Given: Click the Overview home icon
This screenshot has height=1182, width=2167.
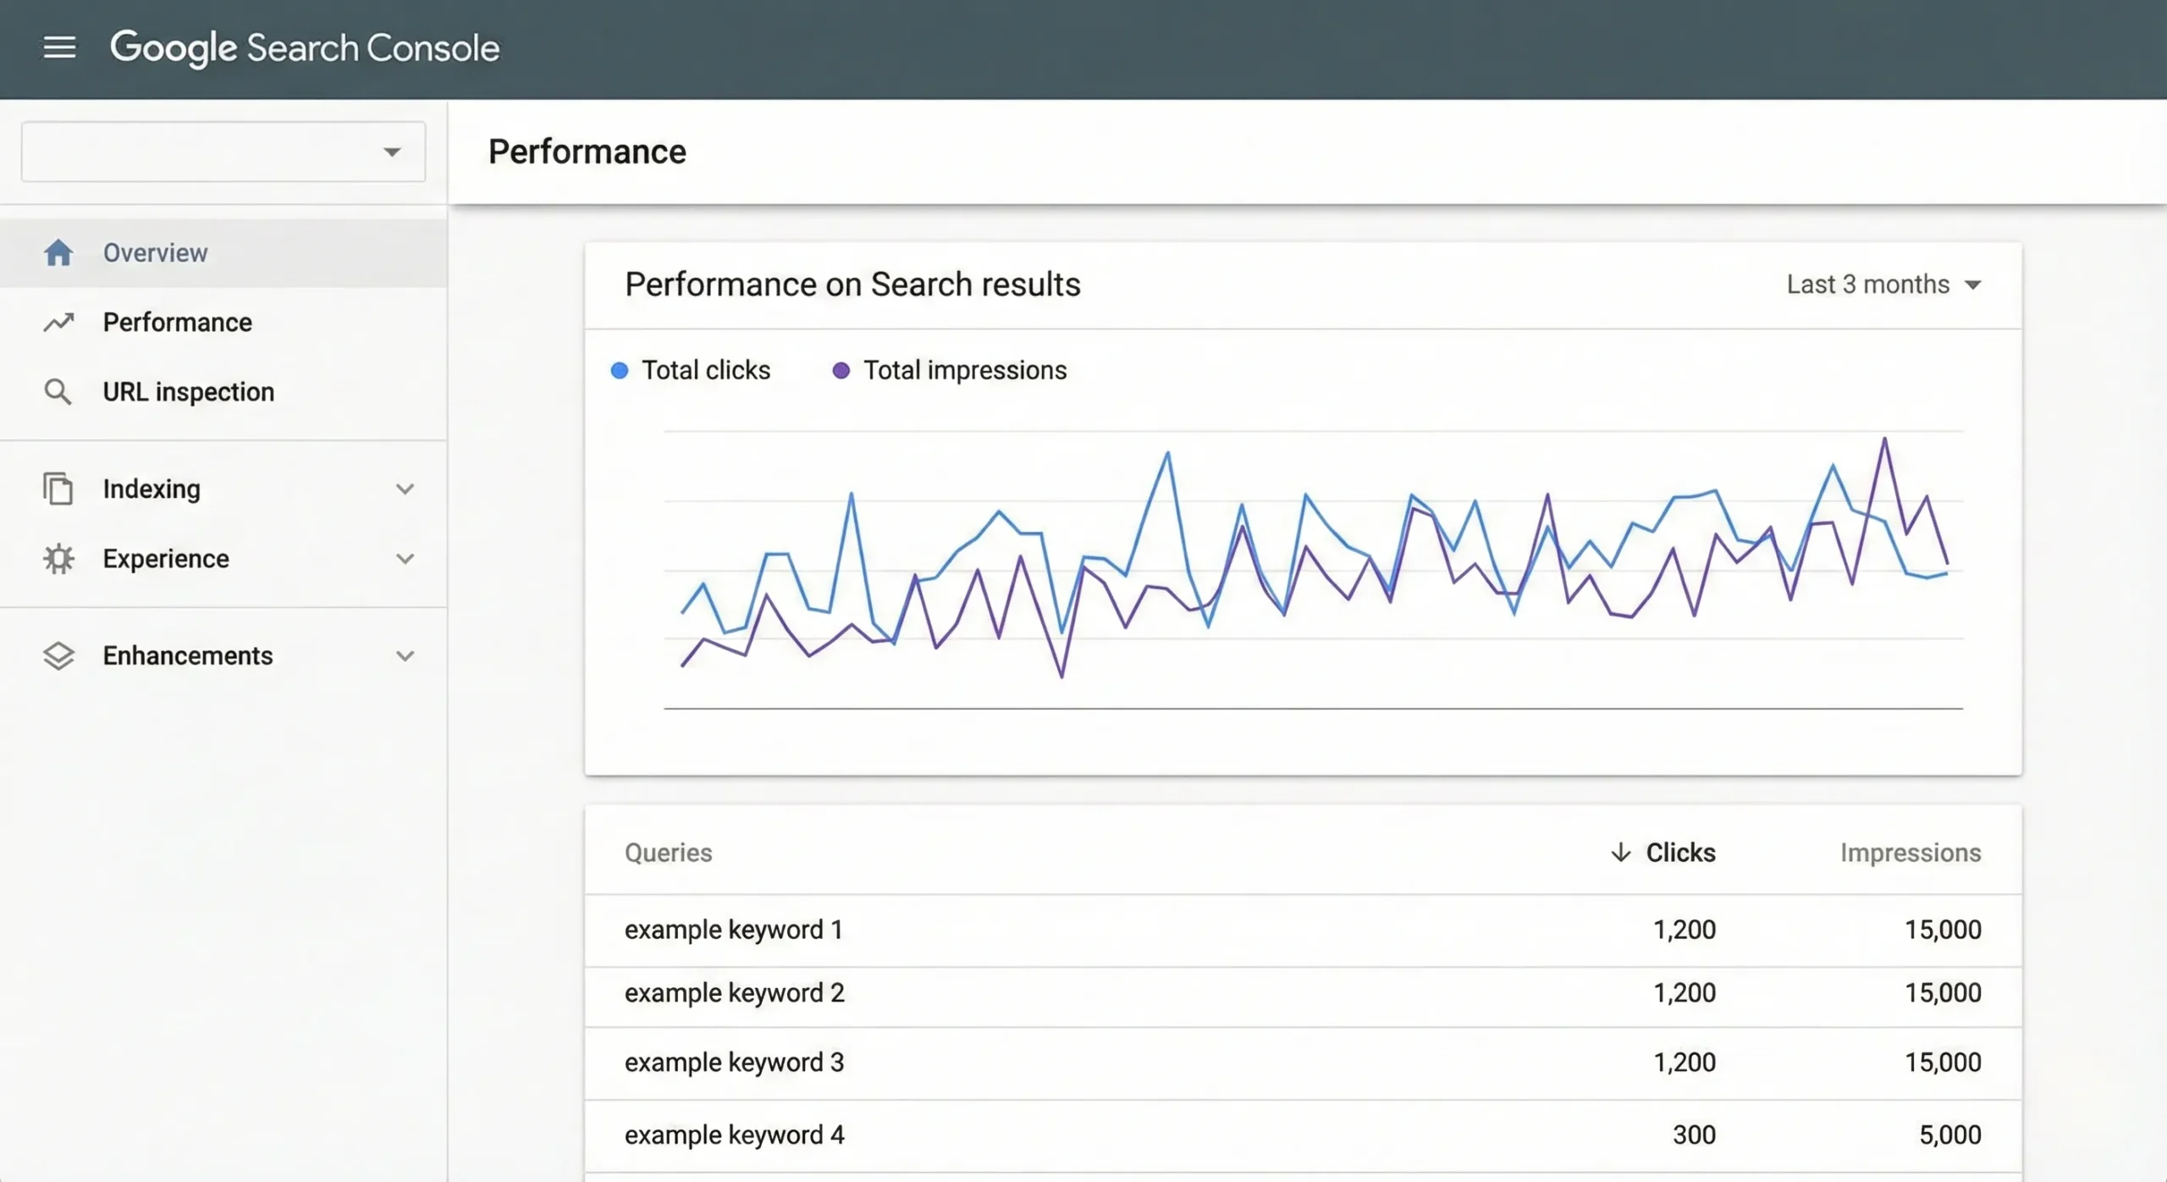Looking at the screenshot, I should click(58, 251).
